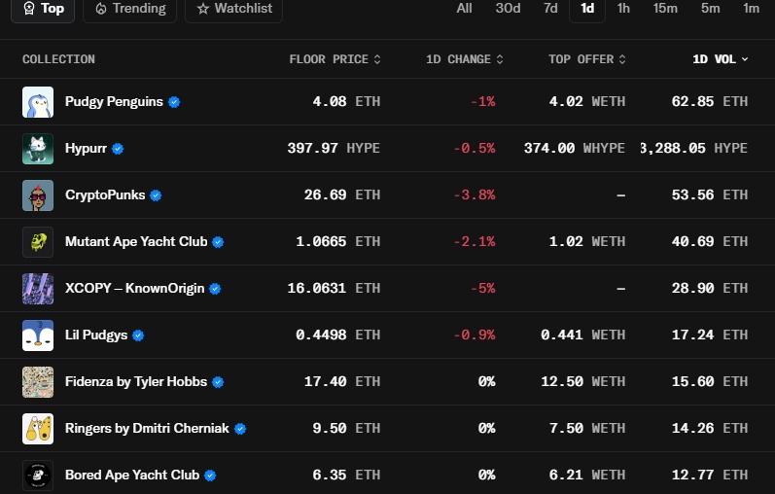
Task: Click the XCOPY KnownOrigin collection icon
Action: 38,289
